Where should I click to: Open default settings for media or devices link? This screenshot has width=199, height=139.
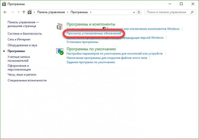[x=115, y=53]
